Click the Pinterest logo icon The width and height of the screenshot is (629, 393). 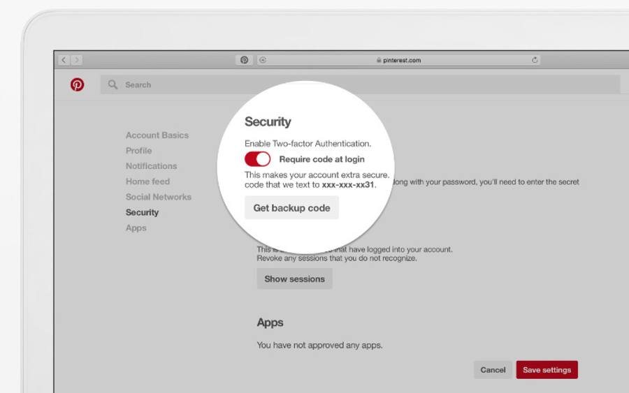point(78,84)
